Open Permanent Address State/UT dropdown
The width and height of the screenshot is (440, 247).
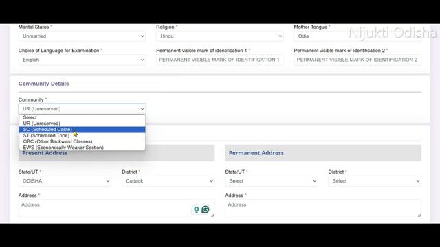tap(272, 181)
